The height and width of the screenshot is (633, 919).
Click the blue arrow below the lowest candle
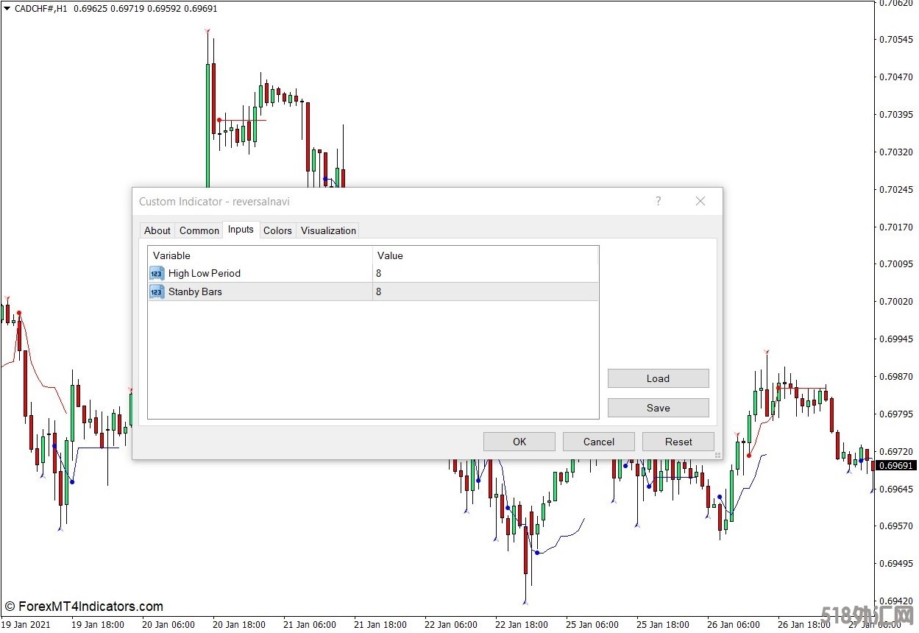click(x=525, y=602)
